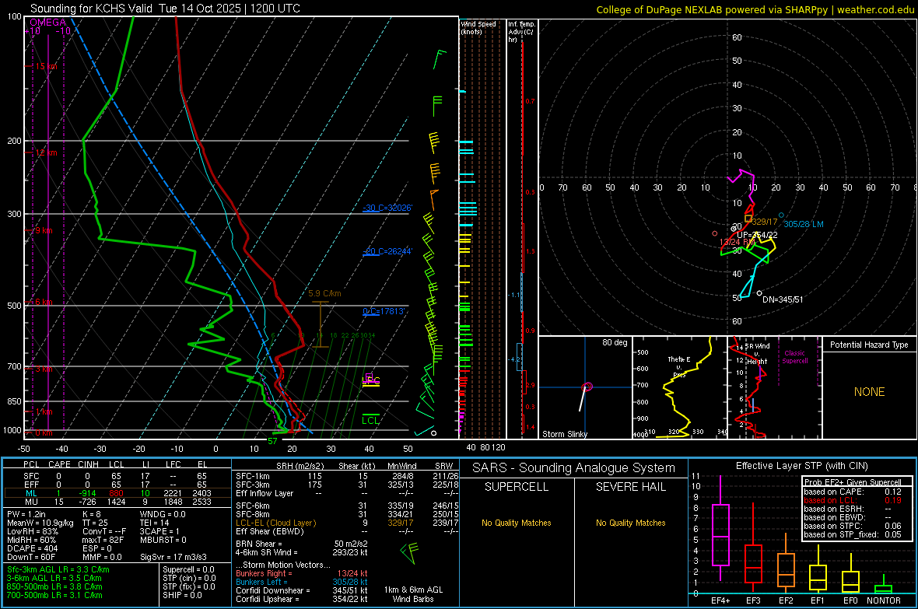Select the '15 km' height marker

click(x=46, y=66)
